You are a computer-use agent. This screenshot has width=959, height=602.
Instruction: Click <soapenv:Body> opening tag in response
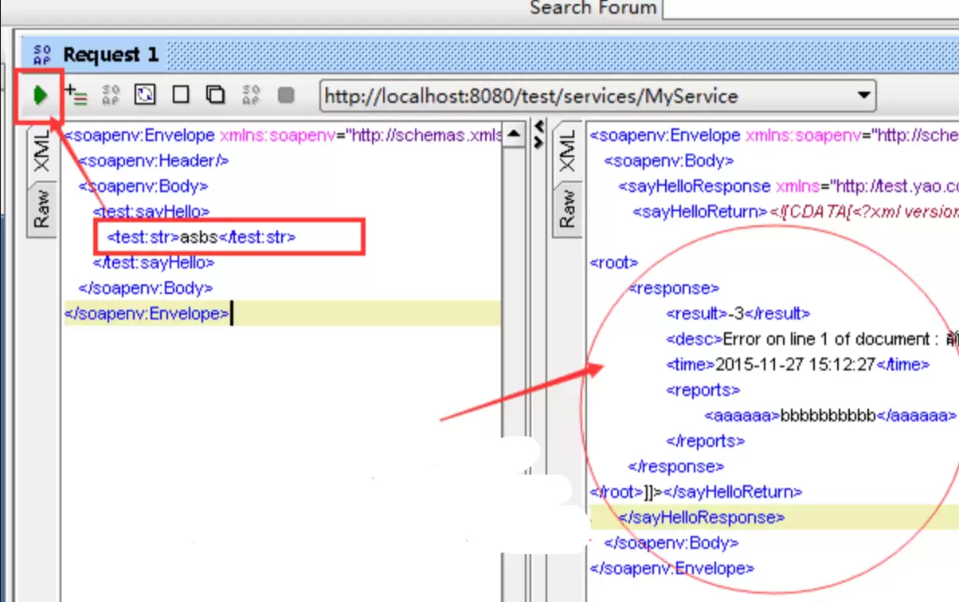coord(668,161)
